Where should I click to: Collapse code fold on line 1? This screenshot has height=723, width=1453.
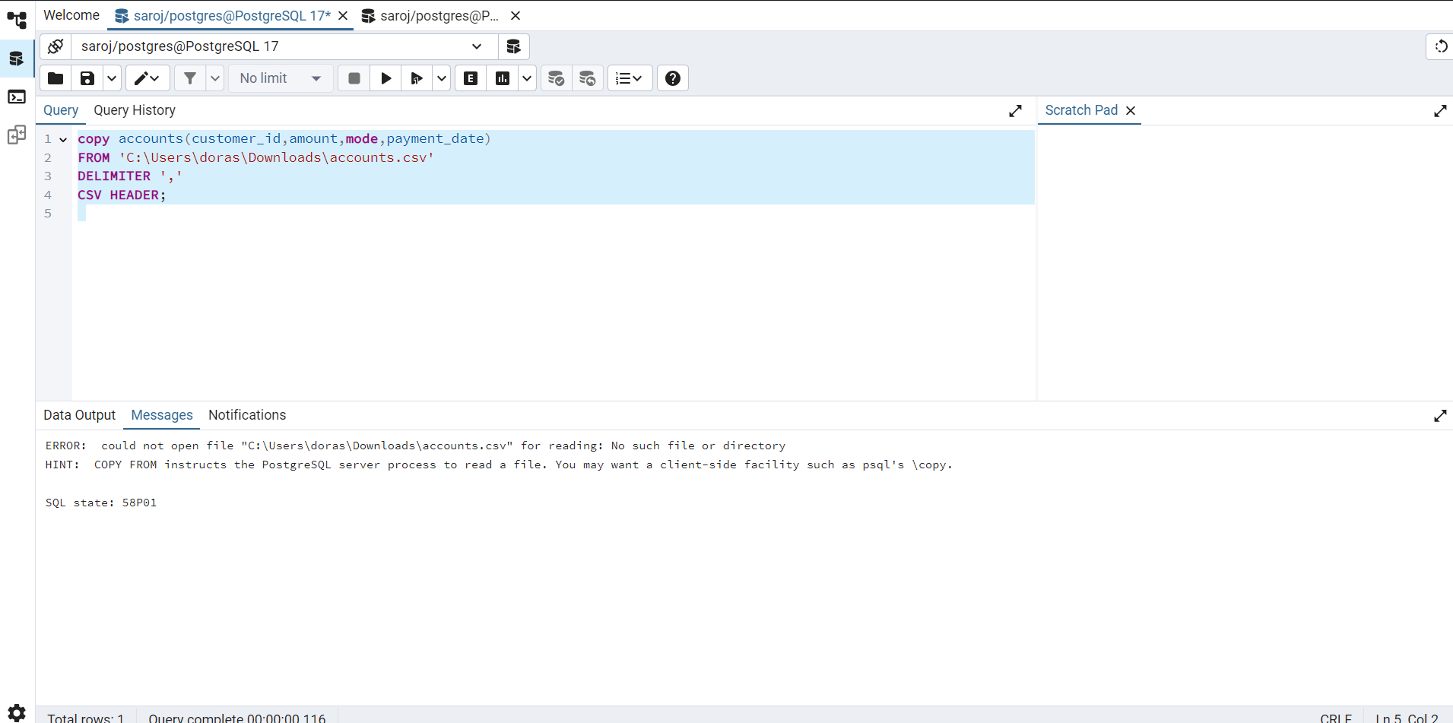tap(63, 139)
